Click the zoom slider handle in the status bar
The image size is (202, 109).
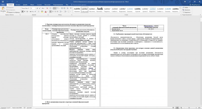(x=189, y=108)
